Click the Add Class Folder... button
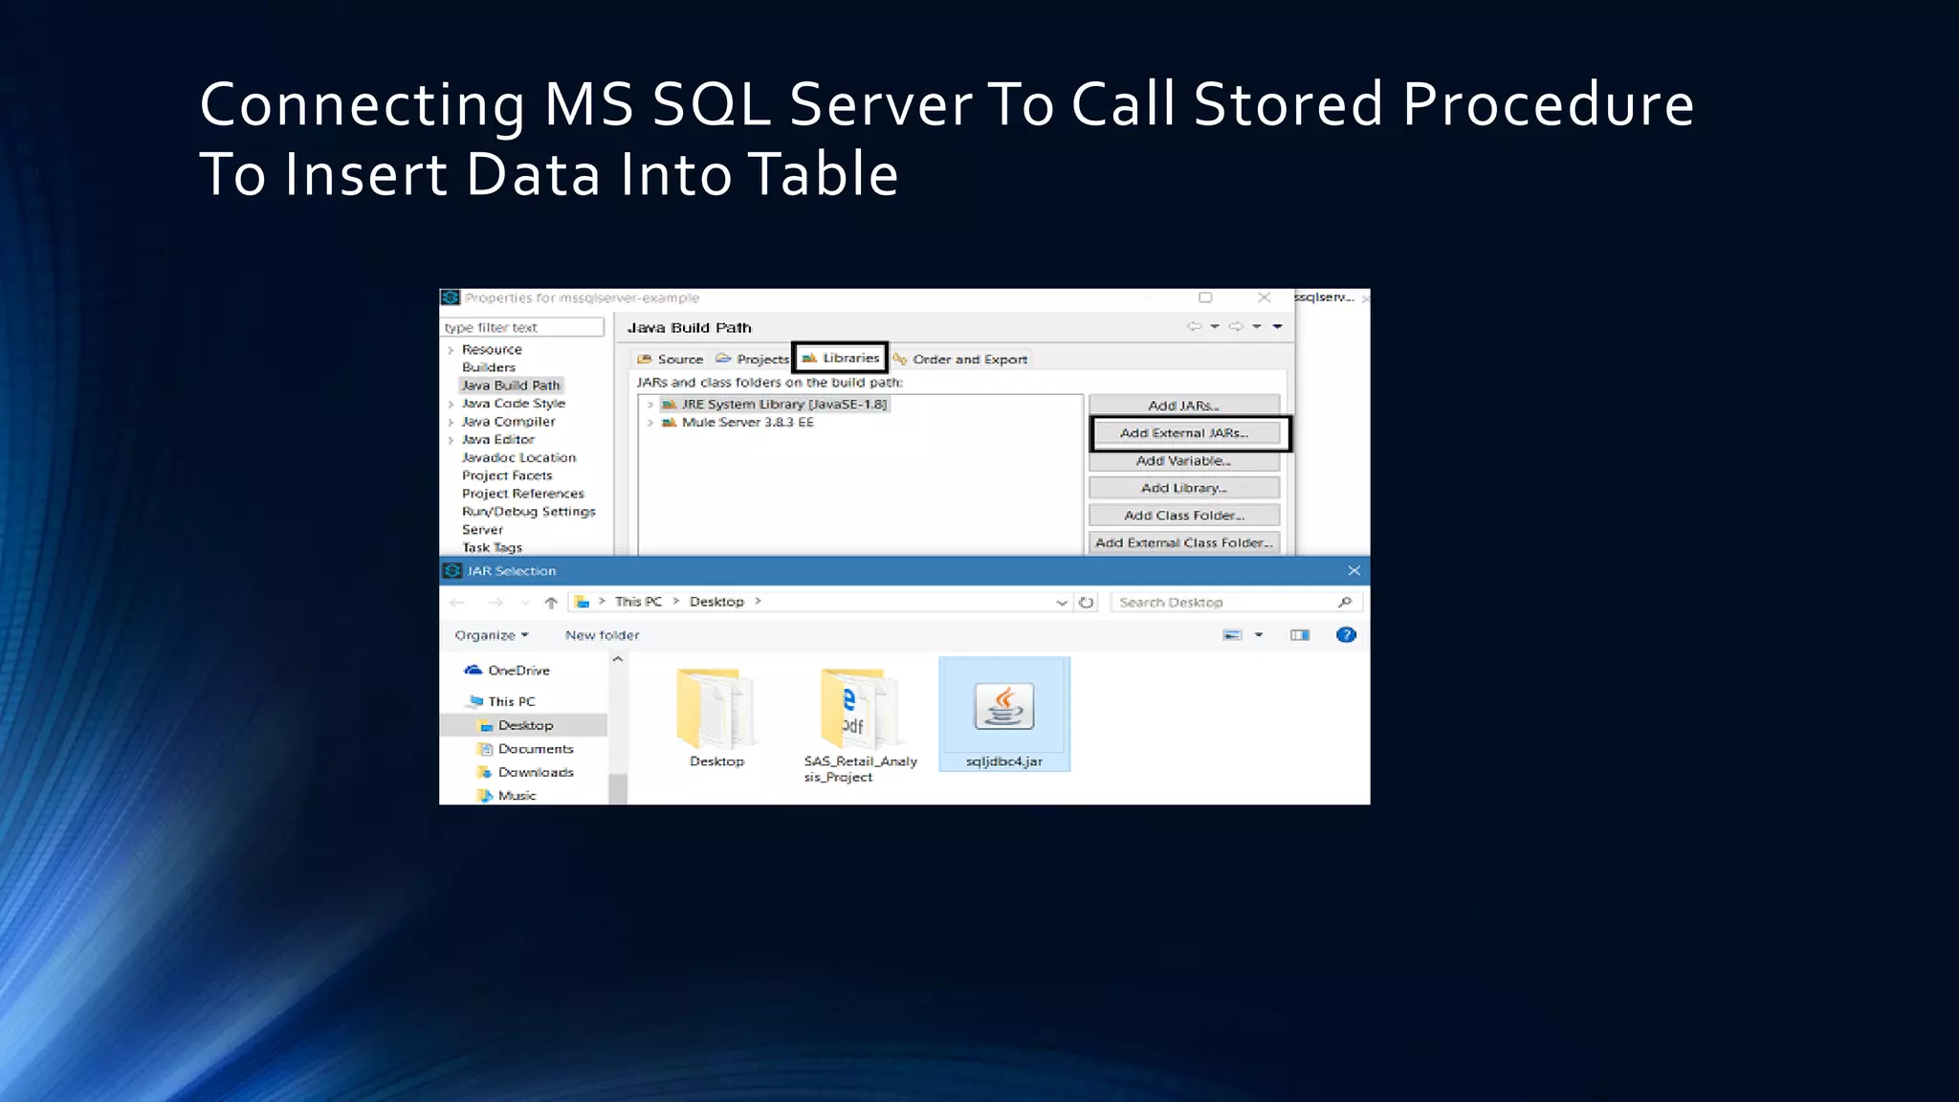The height and width of the screenshot is (1102, 1959). 1183,515
